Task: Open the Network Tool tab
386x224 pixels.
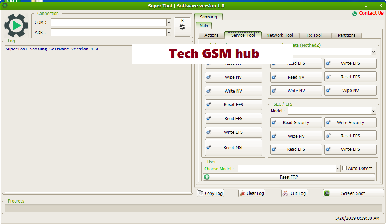Action: 280,35
